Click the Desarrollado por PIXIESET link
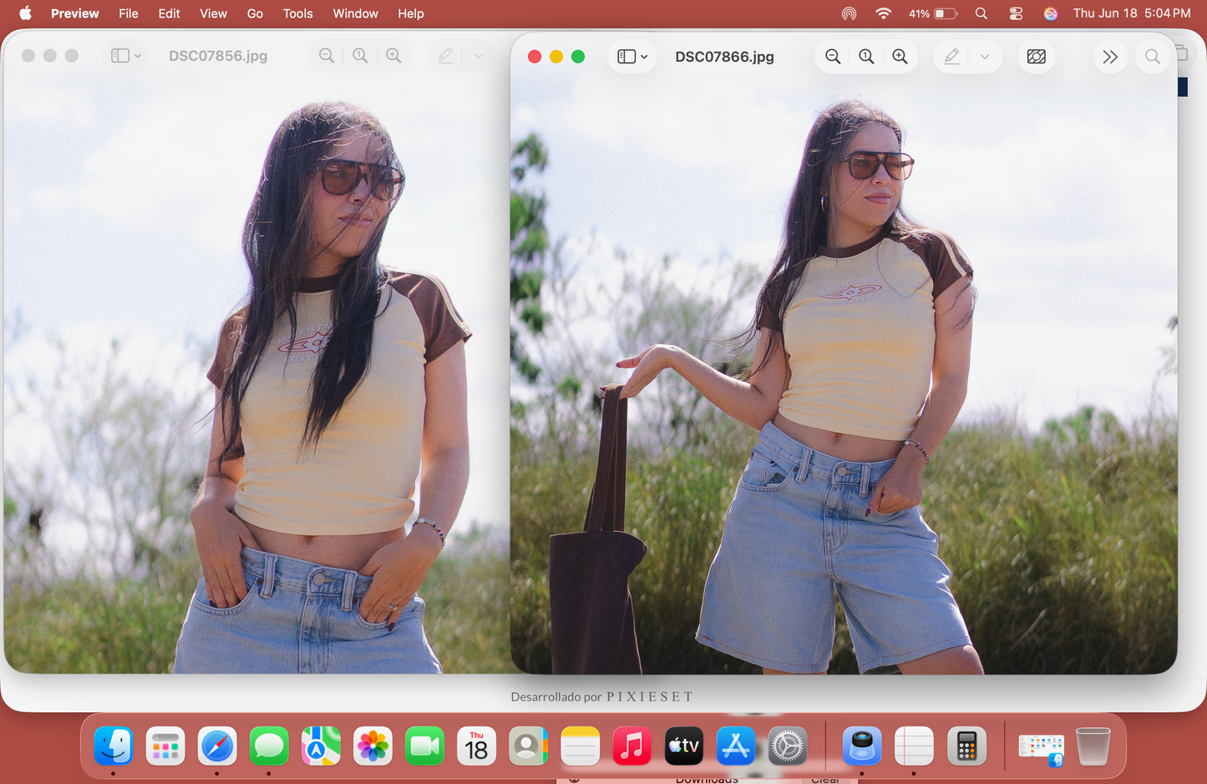Image resolution: width=1207 pixels, height=784 pixels. [x=601, y=696]
